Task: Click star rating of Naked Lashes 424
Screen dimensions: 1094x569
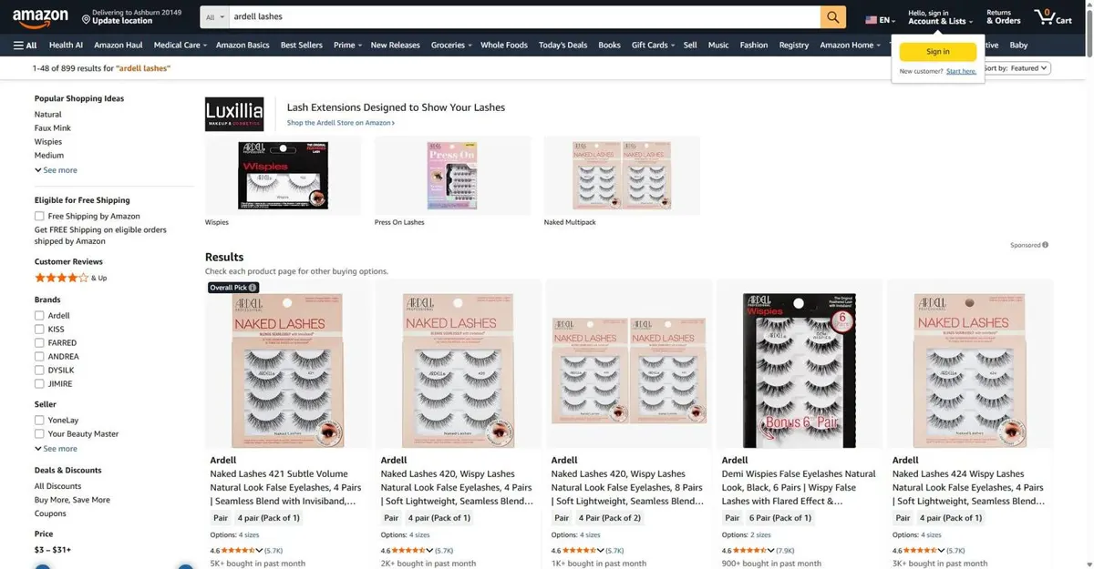Action: pos(924,550)
